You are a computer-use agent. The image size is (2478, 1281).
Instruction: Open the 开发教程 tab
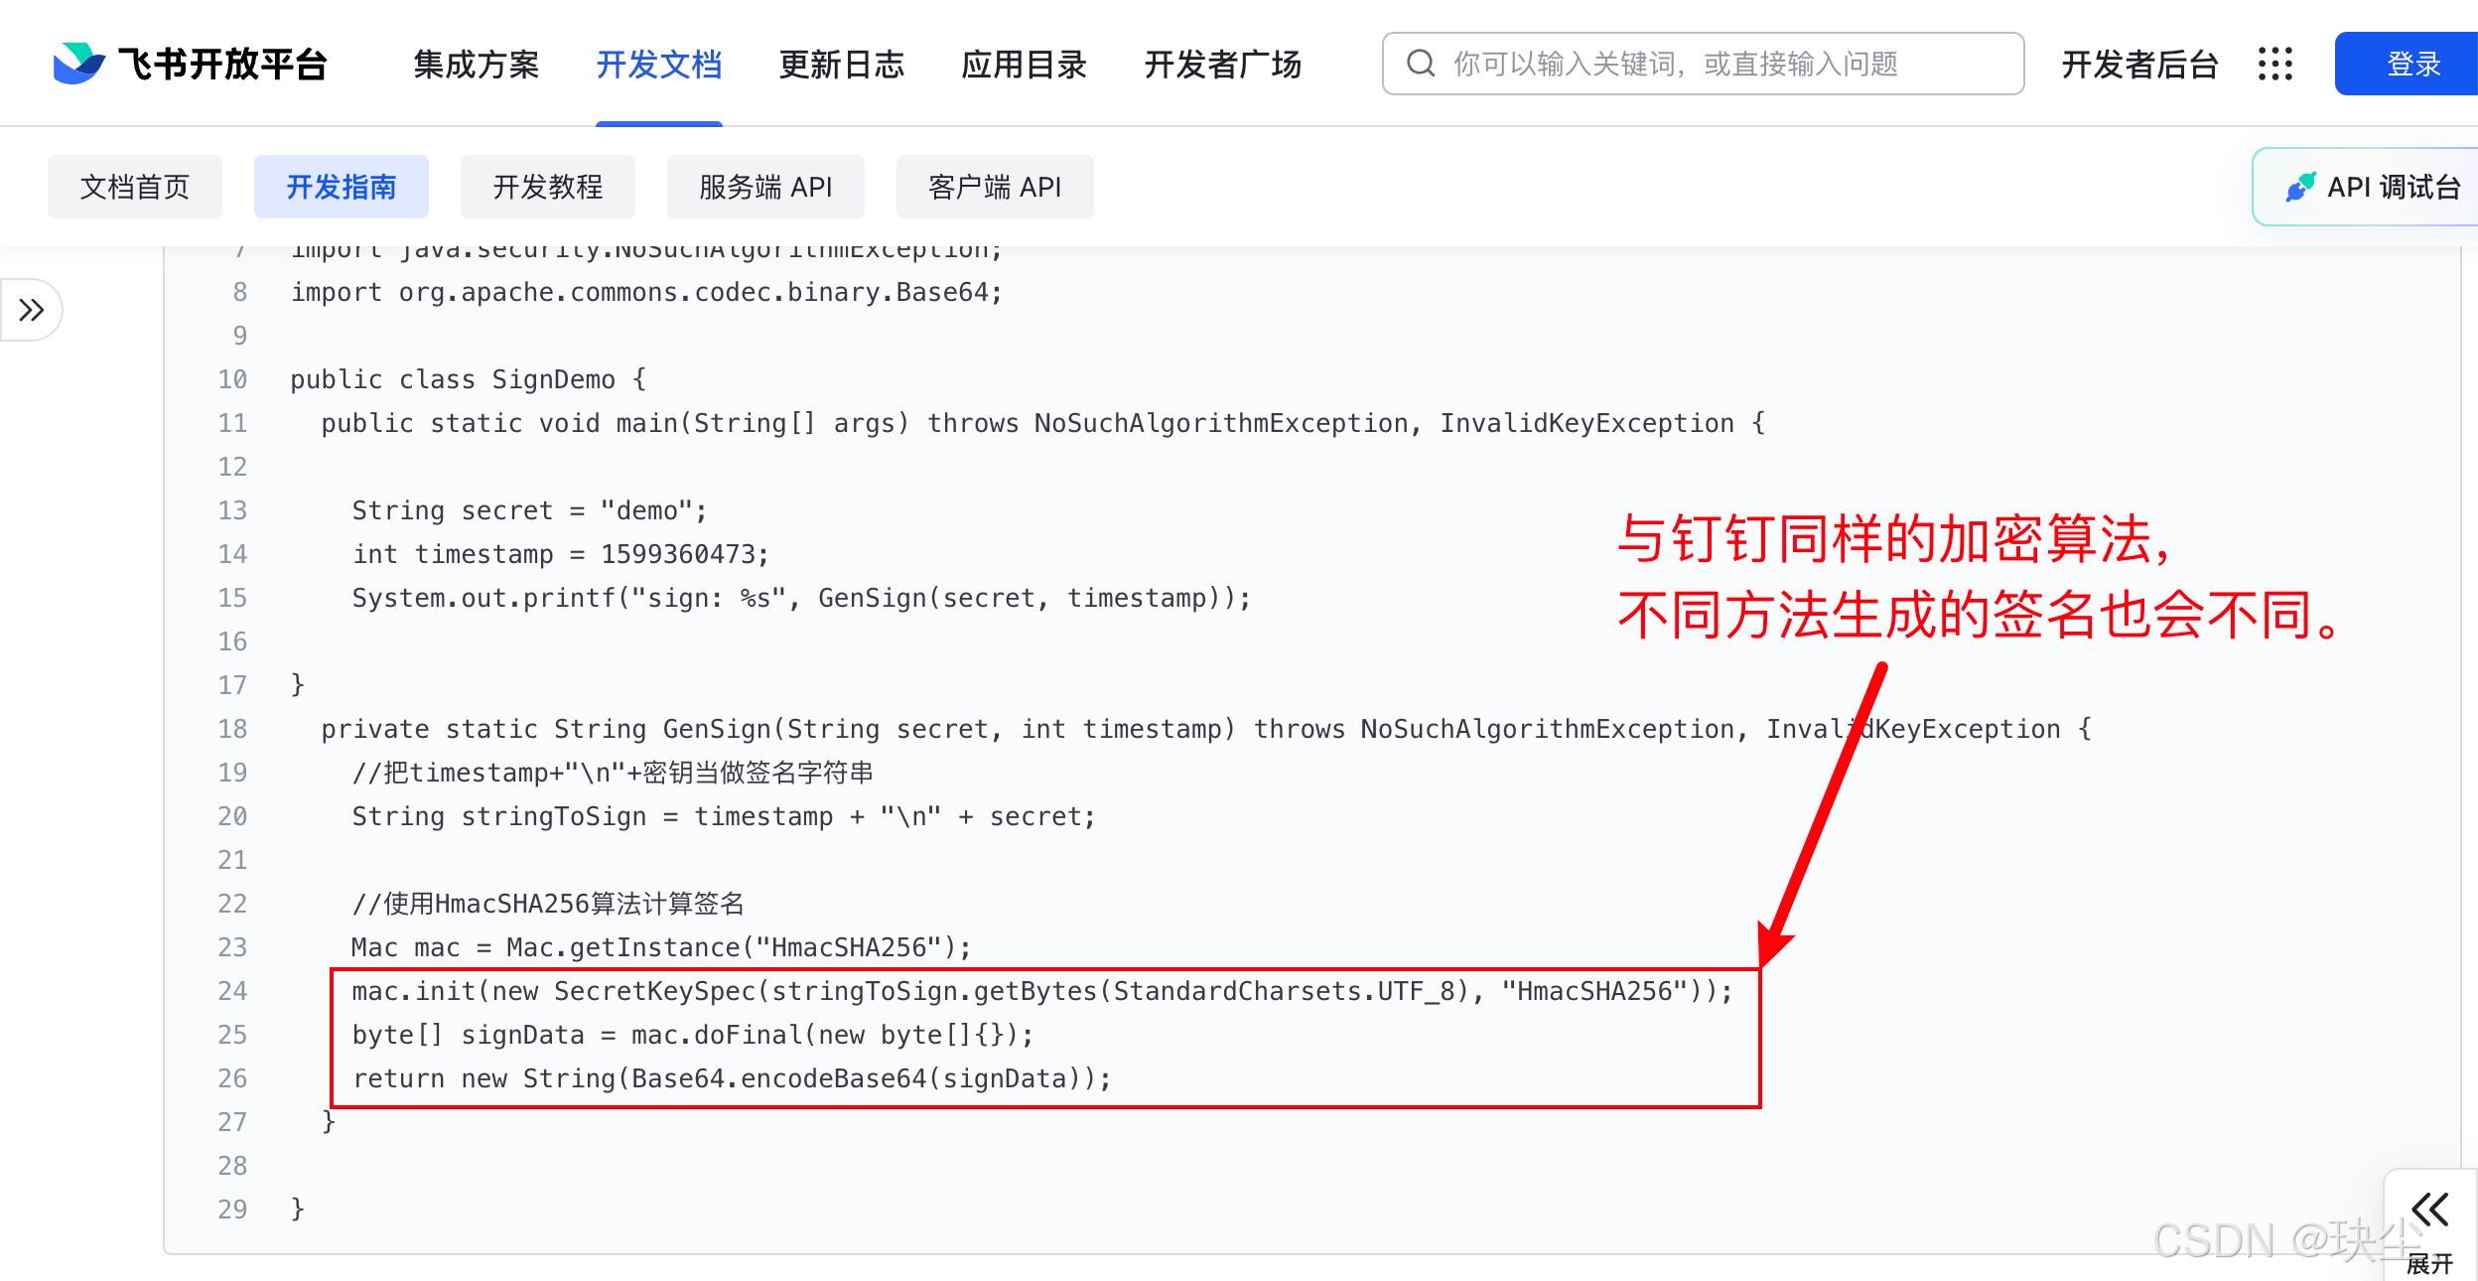[x=548, y=187]
